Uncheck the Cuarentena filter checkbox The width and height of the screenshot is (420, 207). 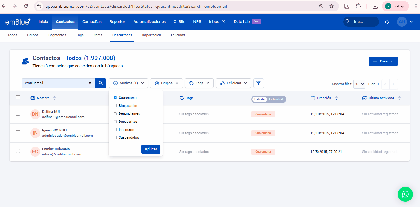point(115,98)
